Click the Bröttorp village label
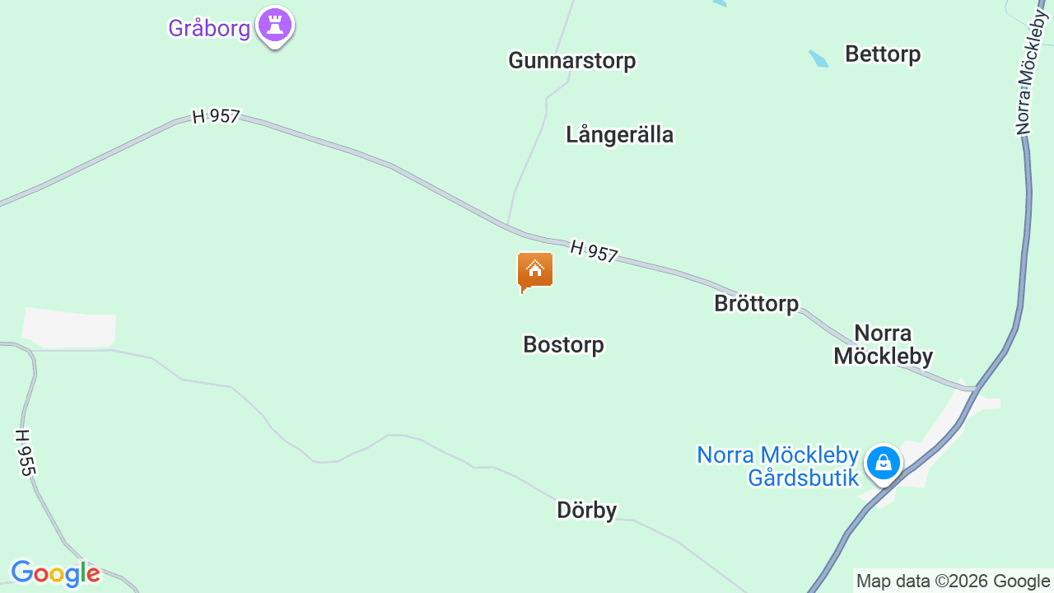 coord(756,303)
